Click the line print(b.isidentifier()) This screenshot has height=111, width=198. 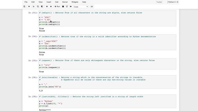point(52,48)
